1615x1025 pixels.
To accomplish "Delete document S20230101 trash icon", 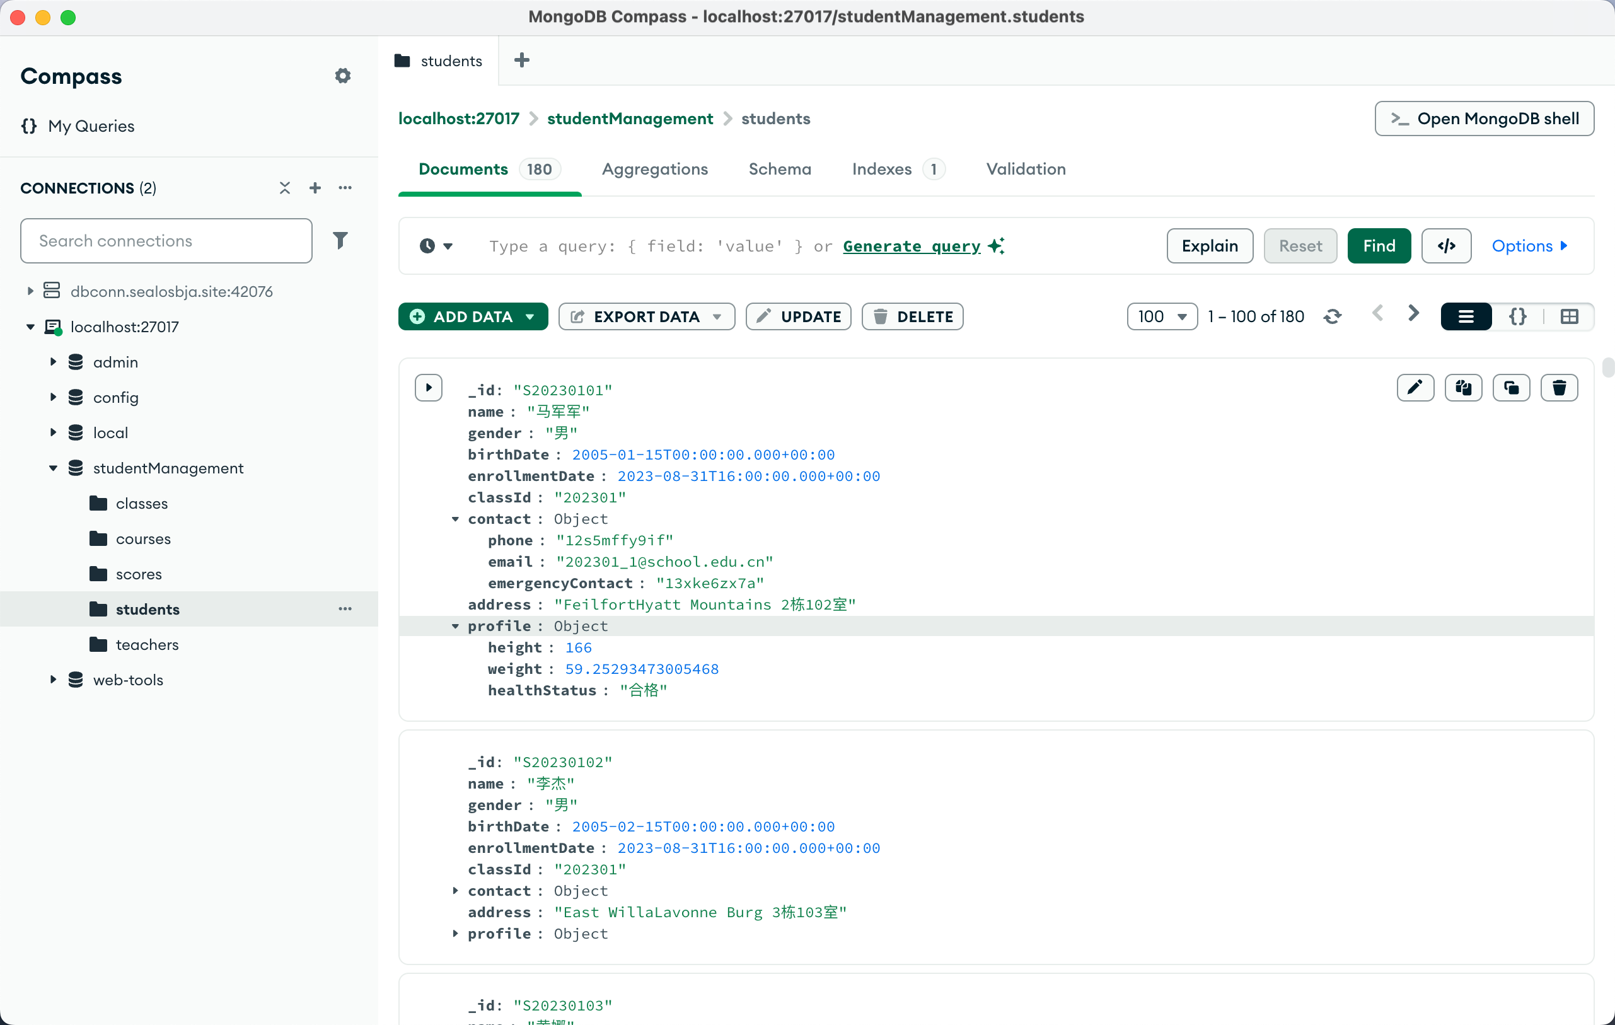I will coord(1560,388).
